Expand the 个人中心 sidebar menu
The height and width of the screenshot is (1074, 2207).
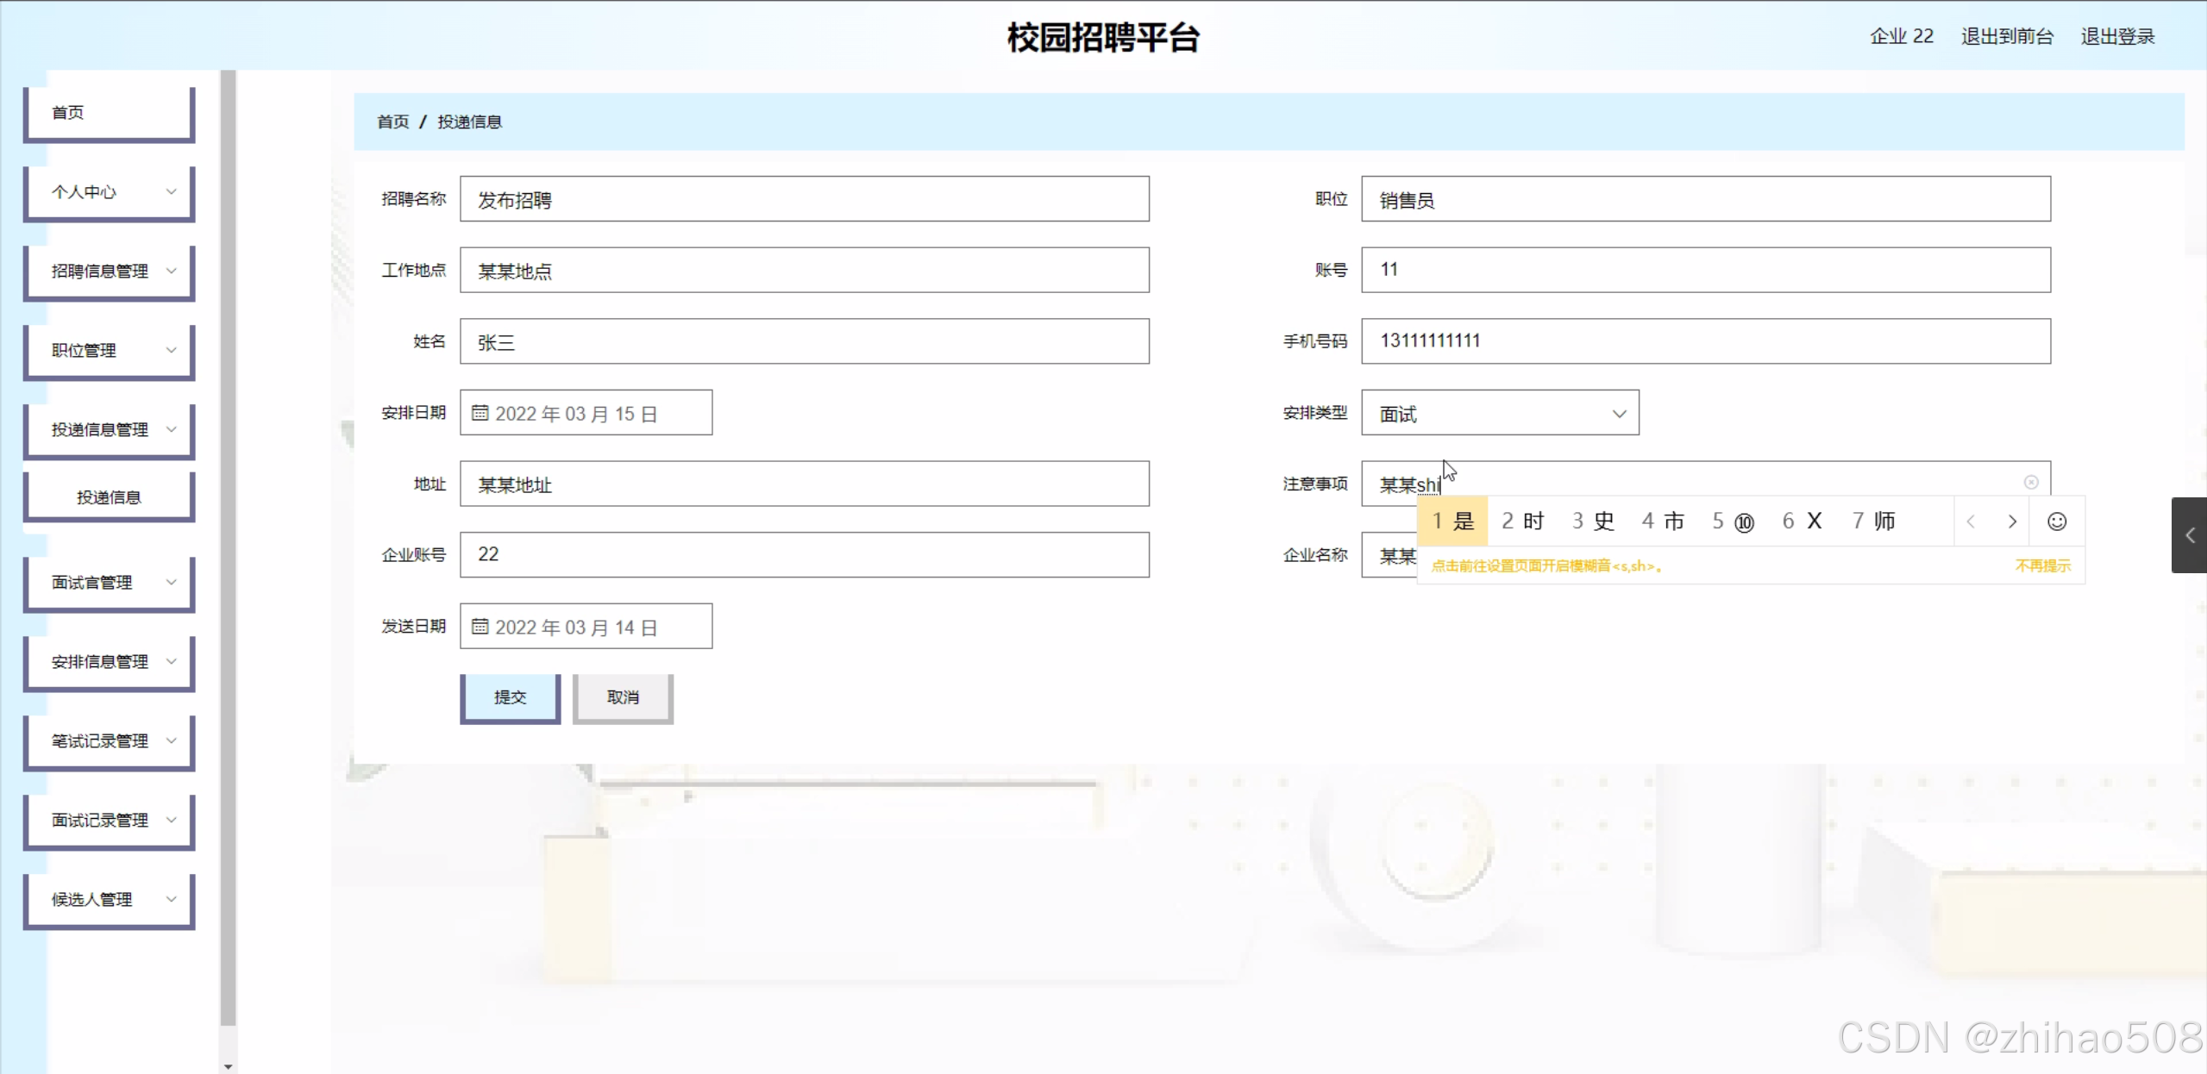coord(110,192)
